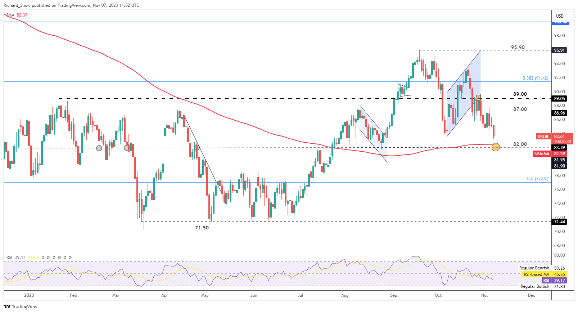Click the 68.00 price scale tick
This screenshot has width=578, height=313.
point(560,246)
